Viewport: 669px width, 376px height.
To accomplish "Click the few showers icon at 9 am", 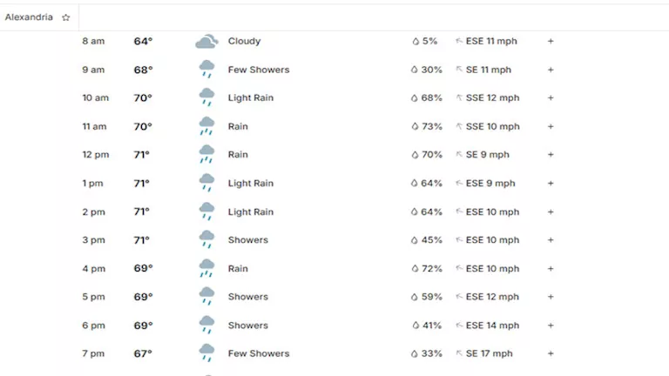I will 206,70.
